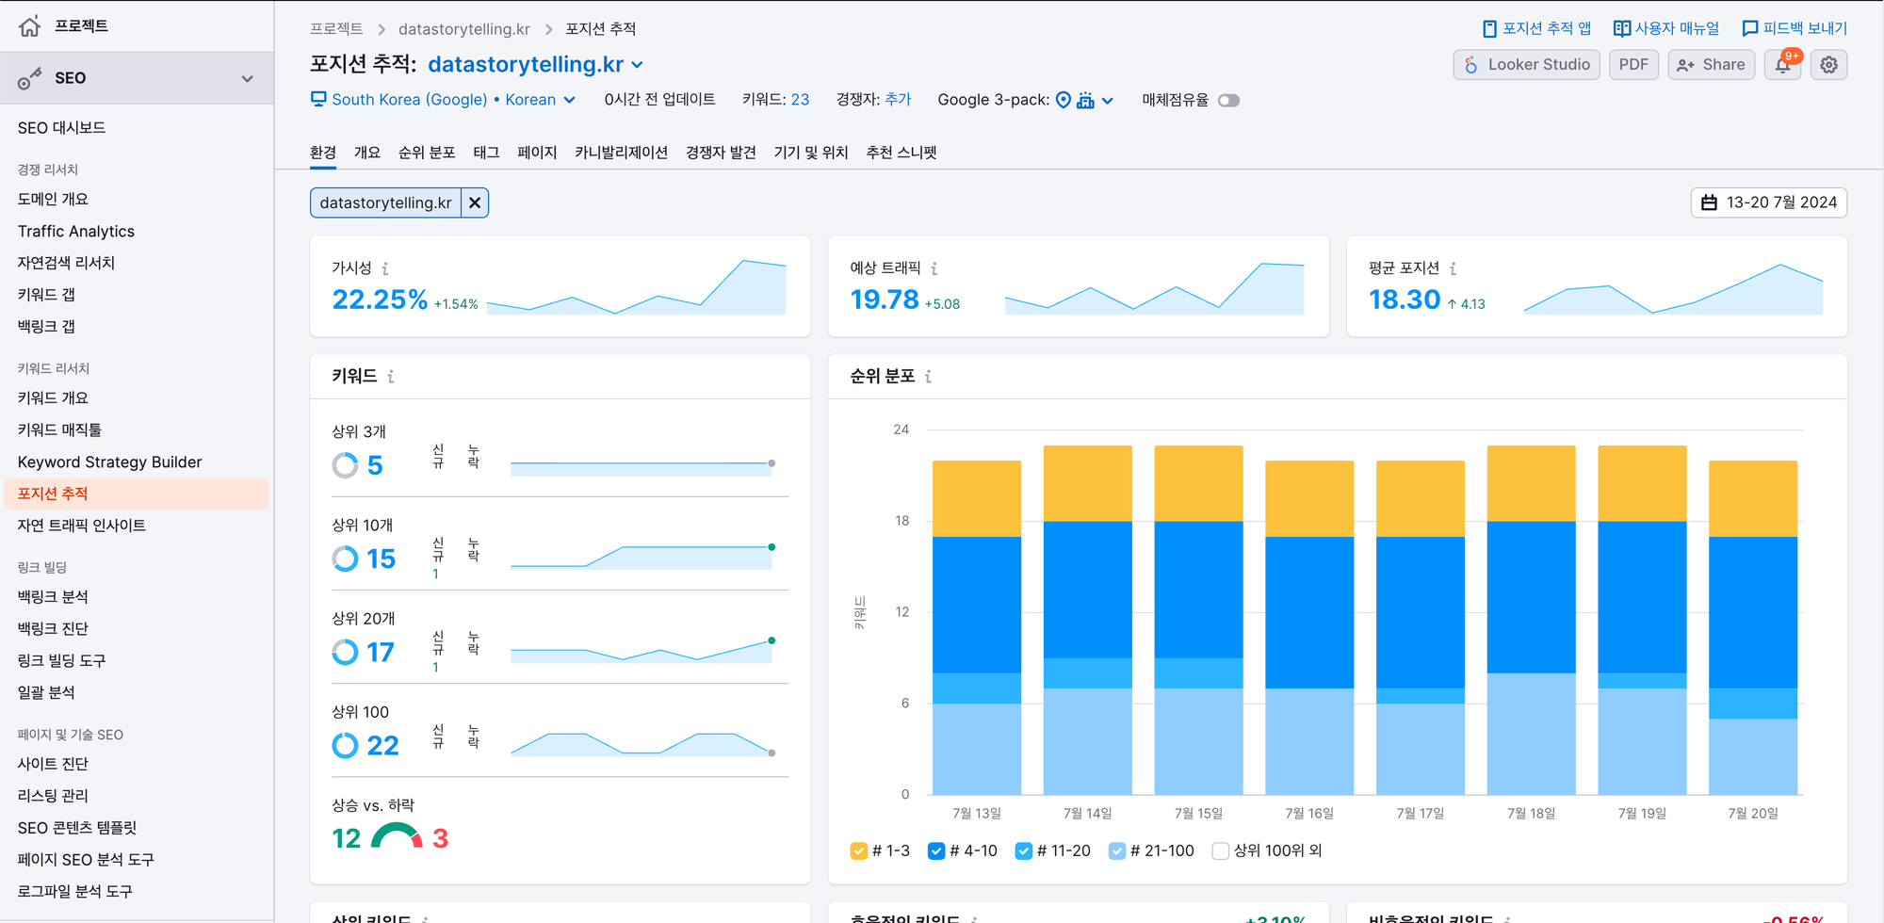Click the 상승 vs. 하락 gauge icon

pyautogui.click(x=397, y=835)
